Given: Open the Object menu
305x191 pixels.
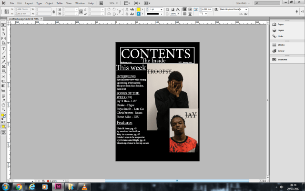Looking at the screenshot, I should [x=49, y=3].
